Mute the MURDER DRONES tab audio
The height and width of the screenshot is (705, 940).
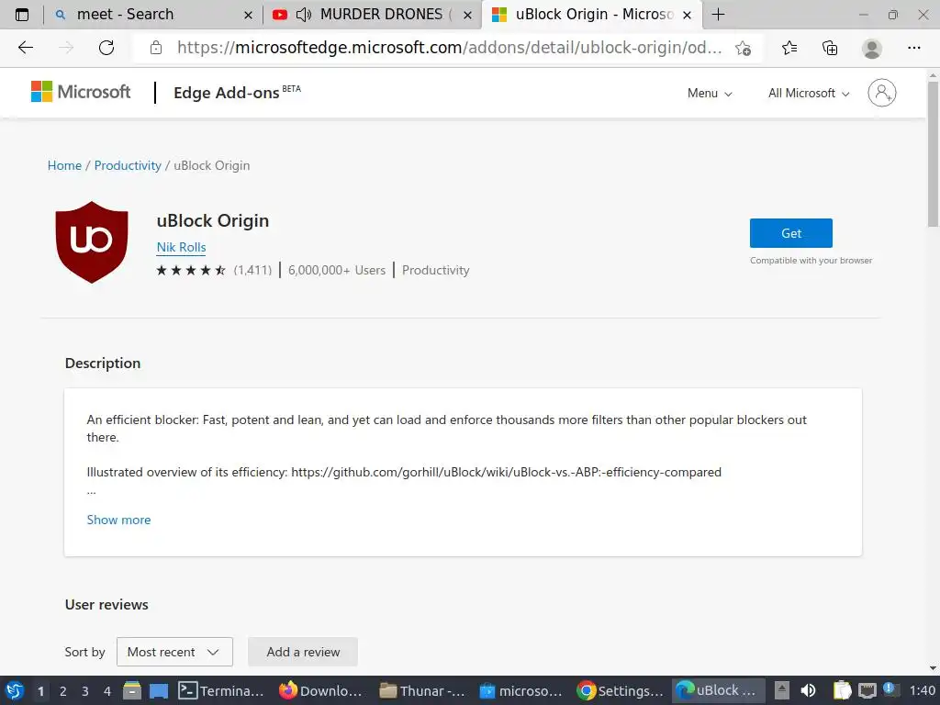click(304, 15)
